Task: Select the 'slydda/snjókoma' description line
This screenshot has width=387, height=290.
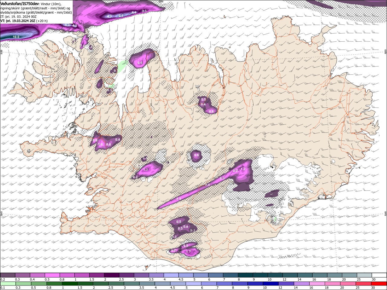Action: [x=36, y=12]
